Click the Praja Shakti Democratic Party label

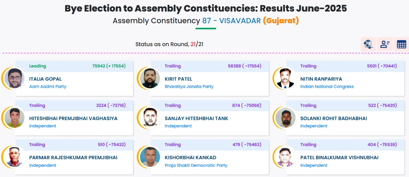pos(196,165)
